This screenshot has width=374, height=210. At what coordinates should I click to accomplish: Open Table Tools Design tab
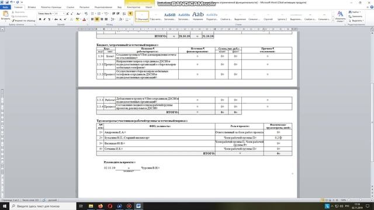[x=134, y=7]
